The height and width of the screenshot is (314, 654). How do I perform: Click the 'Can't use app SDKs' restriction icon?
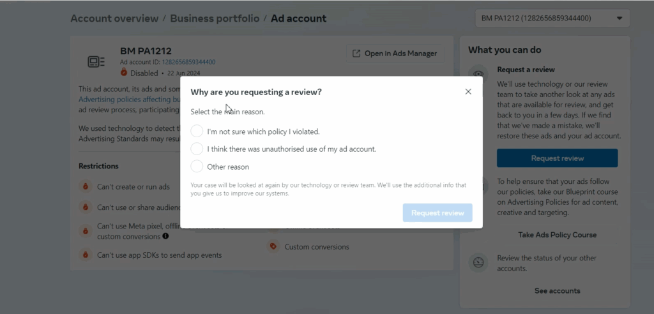coord(85,255)
